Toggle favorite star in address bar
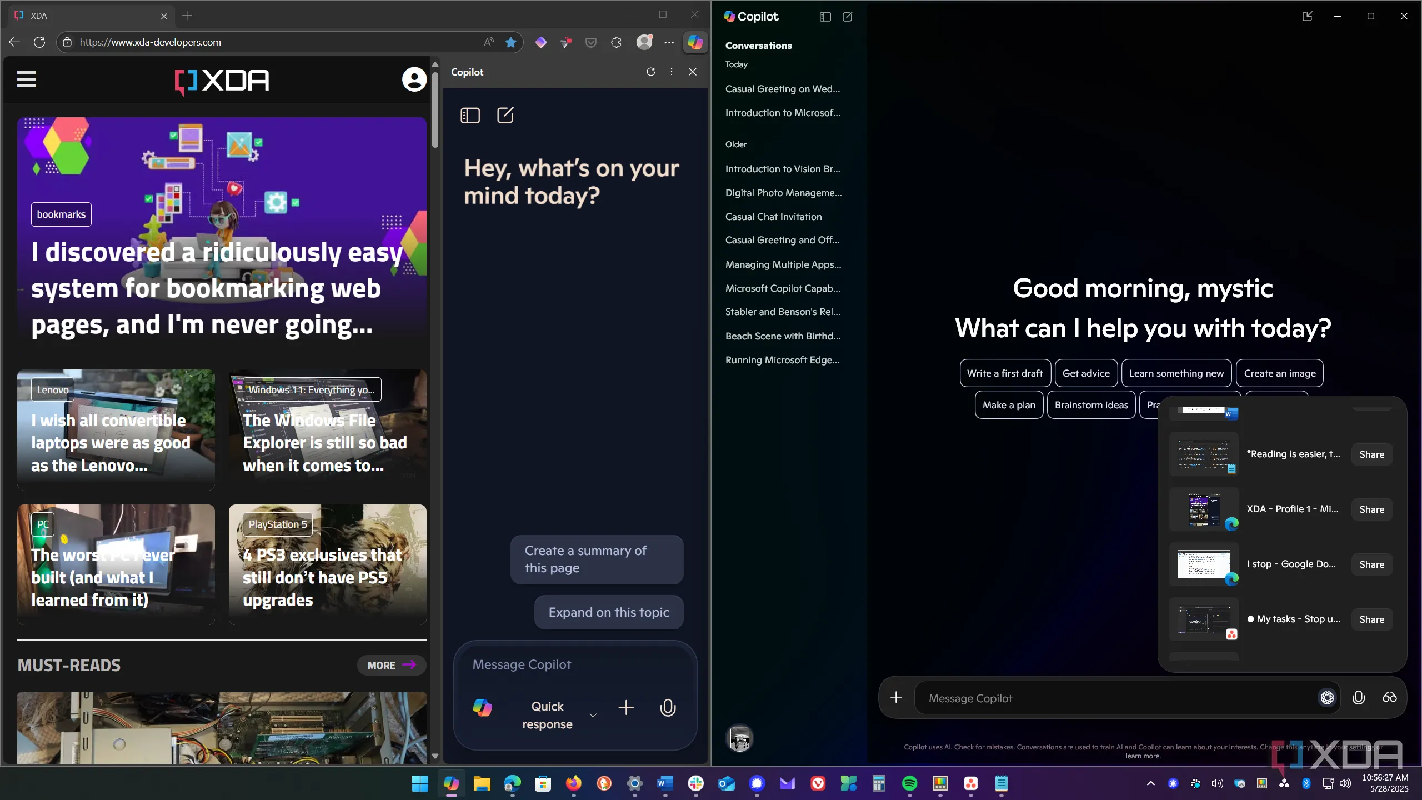The width and height of the screenshot is (1422, 800). 510,42
